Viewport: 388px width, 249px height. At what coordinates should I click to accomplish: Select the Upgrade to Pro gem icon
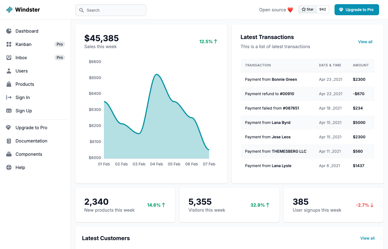tap(9, 128)
